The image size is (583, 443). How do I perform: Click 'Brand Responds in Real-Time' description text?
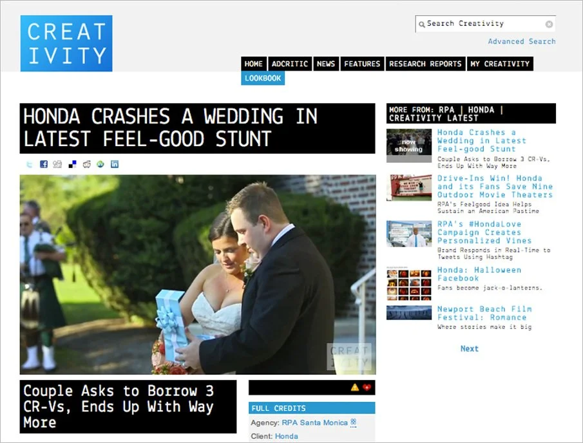[493, 254]
